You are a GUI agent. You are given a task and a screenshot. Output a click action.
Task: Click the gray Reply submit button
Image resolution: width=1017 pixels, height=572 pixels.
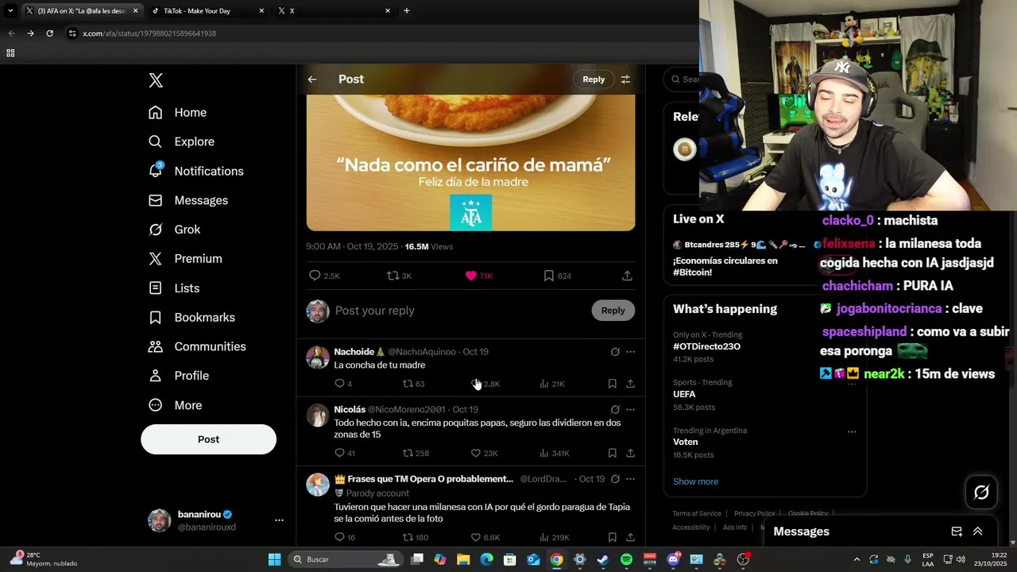pos(613,311)
